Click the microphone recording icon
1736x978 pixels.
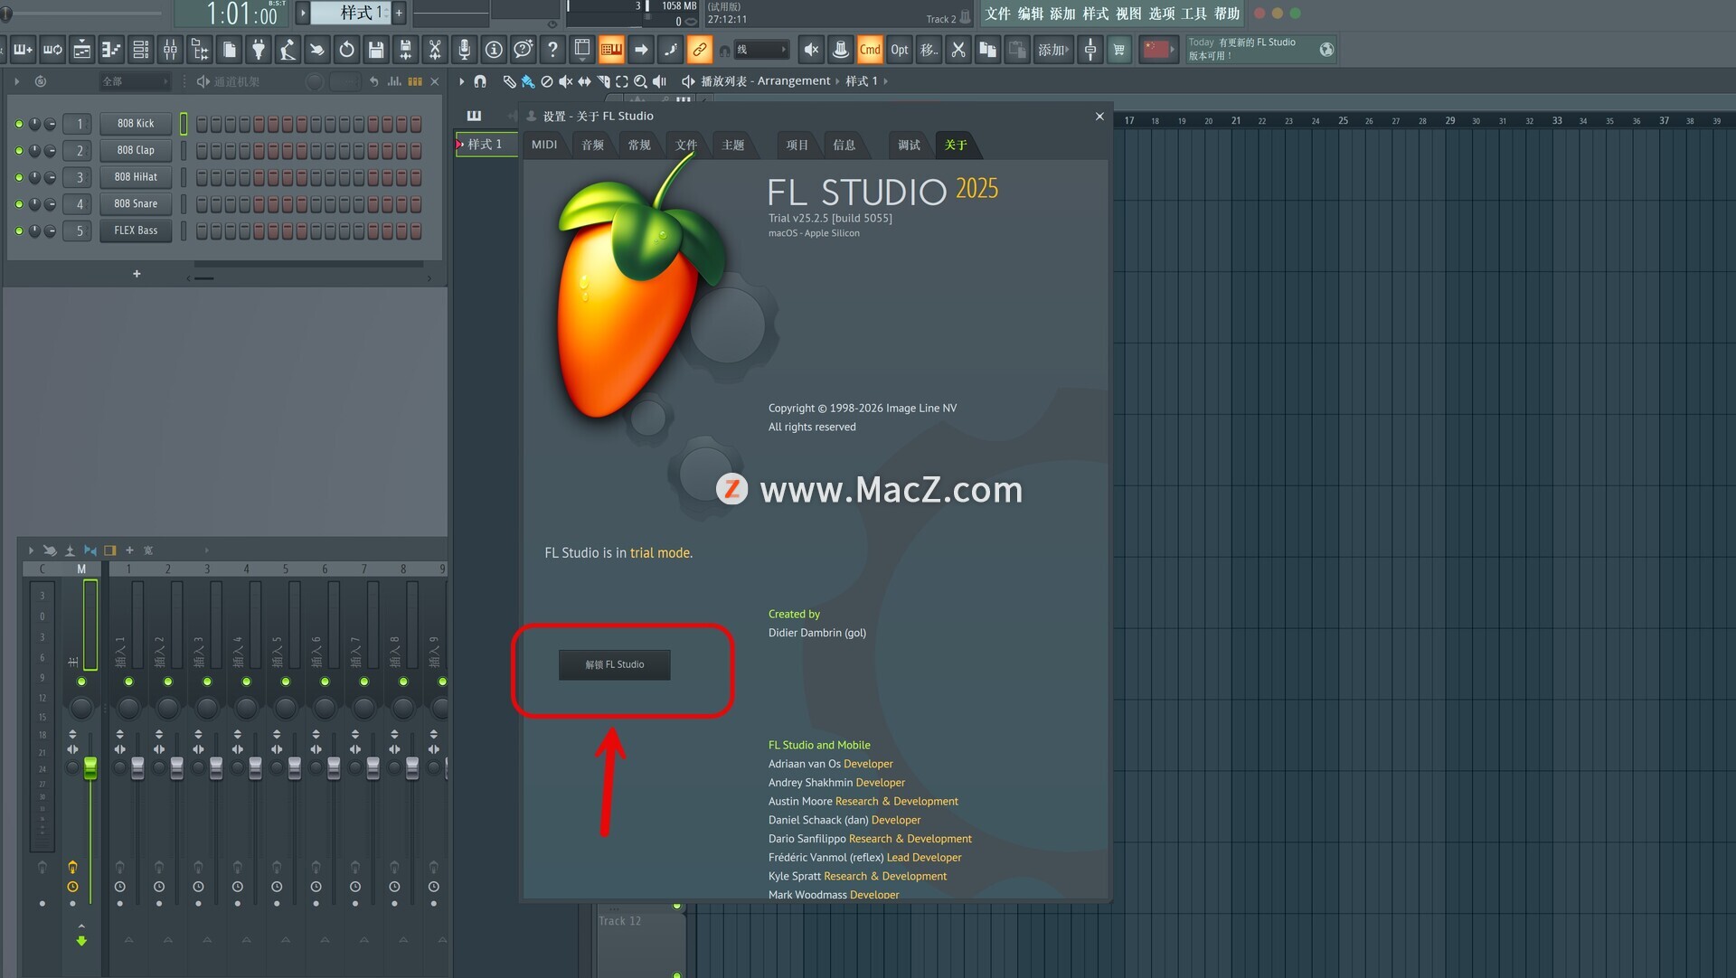464,50
